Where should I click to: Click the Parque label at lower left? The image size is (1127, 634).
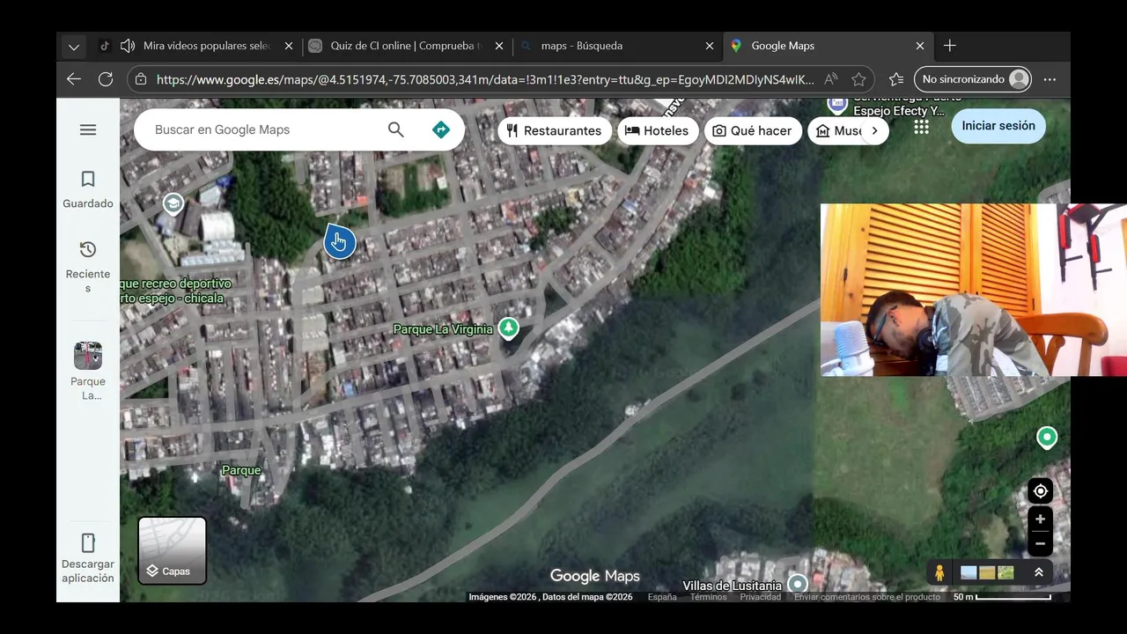pyautogui.click(x=241, y=470)
